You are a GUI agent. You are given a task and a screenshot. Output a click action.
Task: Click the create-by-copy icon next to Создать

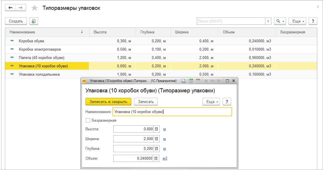[34, 21]
